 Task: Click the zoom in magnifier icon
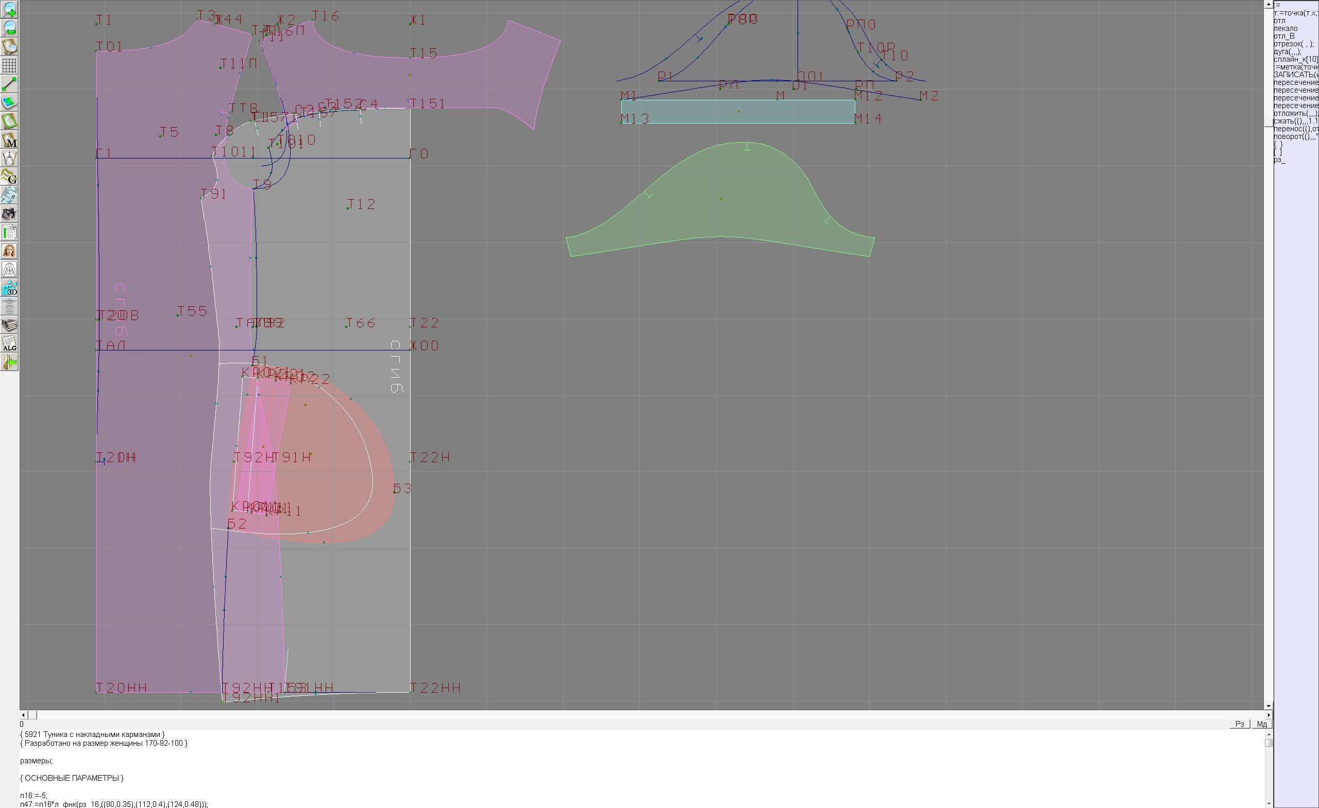pyautogui.click(x=9, y=10)
